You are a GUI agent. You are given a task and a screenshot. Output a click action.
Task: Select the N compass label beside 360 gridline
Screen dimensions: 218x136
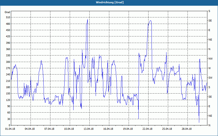pyautogui.click(x=210, y=49)
